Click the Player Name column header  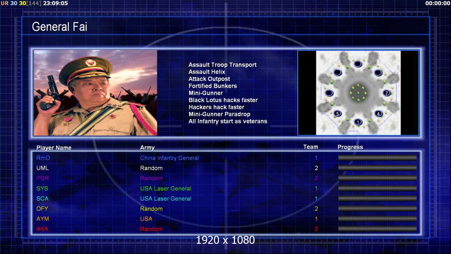pos(54,148)
